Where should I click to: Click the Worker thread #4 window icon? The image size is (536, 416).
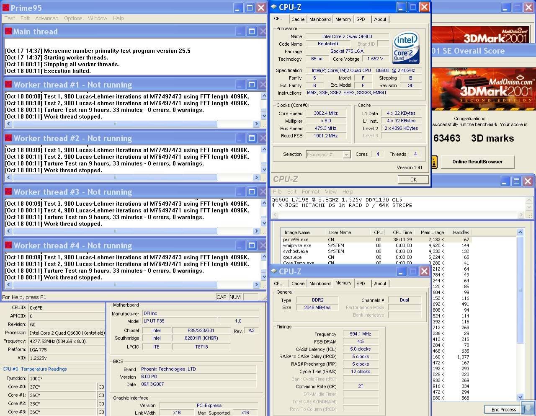(x=8, y=245)
